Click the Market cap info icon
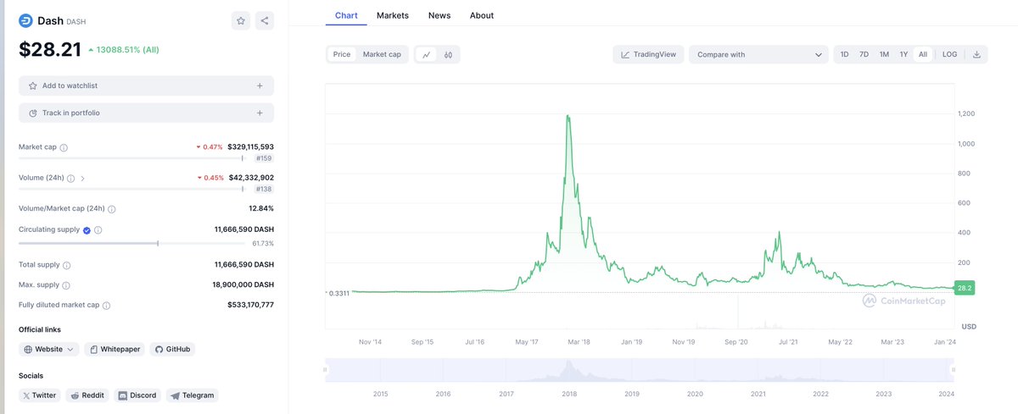 pyautogui.click(x=64, y=147)
